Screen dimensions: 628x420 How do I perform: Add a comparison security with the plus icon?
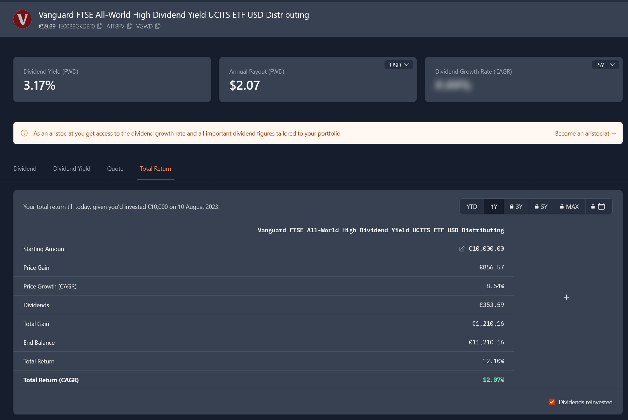[x=566, y=297]
